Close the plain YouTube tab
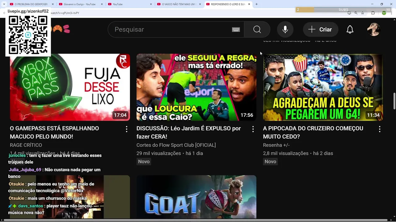The width and height of the screenshot is (396, 222). [151, 4]
